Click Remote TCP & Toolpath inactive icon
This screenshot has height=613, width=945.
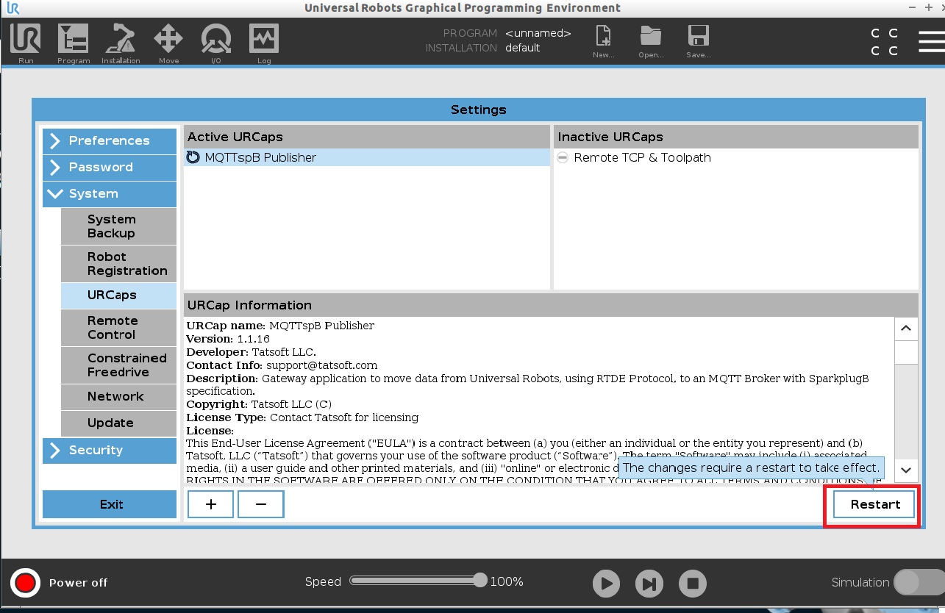(563, 157)
